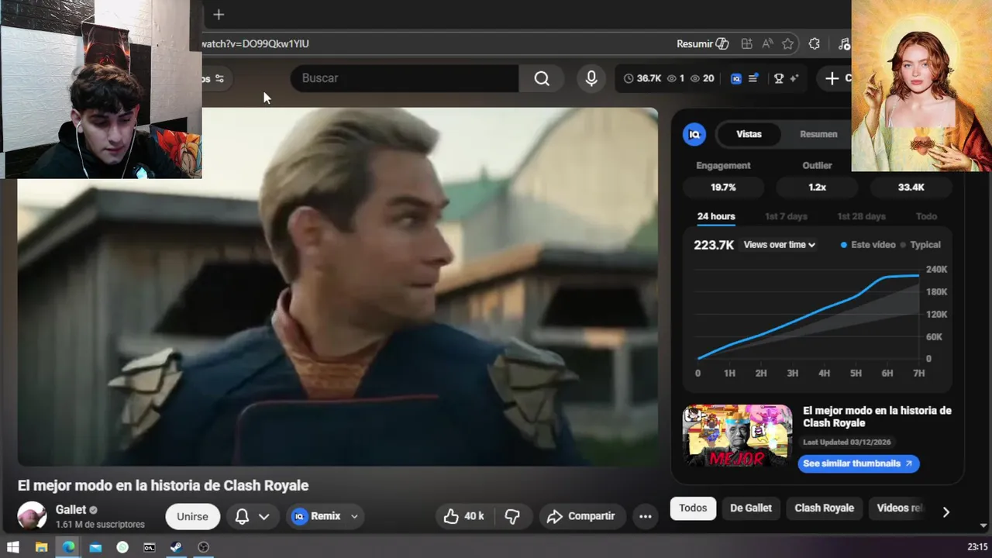Select the Todo time range tab
This screenshot has height=558, width=992.
pyautogui.click(x=926, y=217)
